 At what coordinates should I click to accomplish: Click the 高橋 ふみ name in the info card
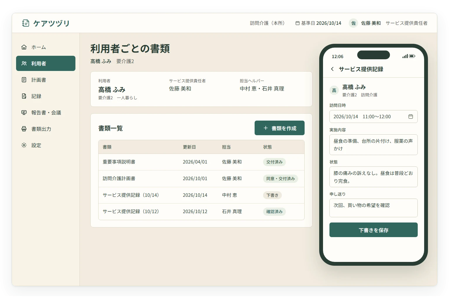(112, 90)
